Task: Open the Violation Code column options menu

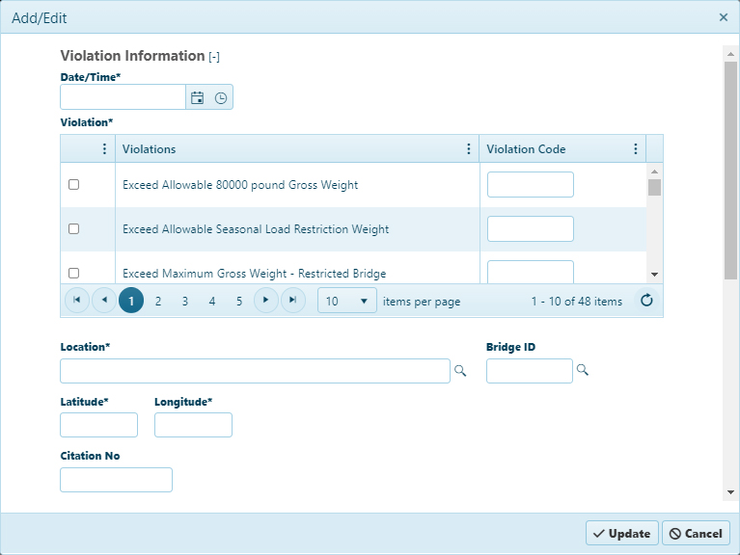Action: click(635, 149)
